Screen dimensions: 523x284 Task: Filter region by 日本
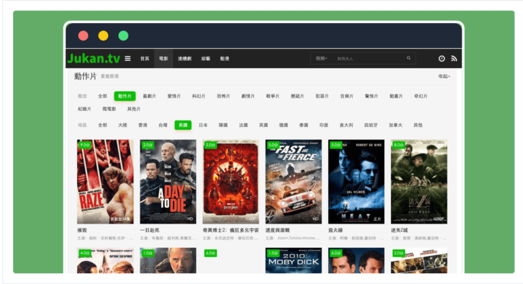tap(203, 125)
